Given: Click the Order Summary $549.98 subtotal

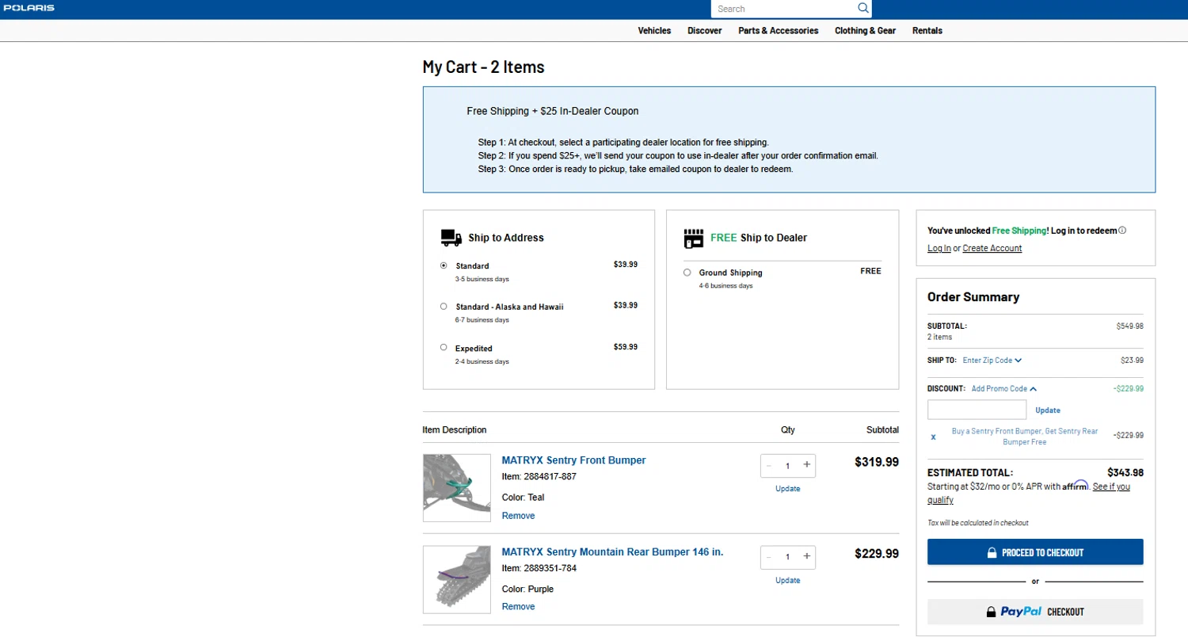Looking at the screenshot, I should point(1129,326).
